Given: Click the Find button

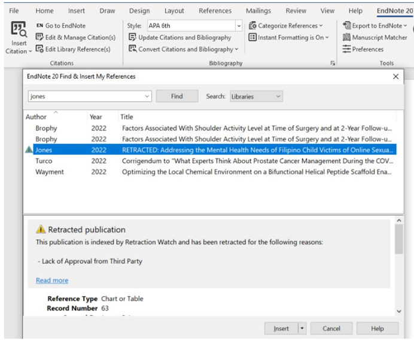Looking at the screenshot, I should tap(177, 96).
